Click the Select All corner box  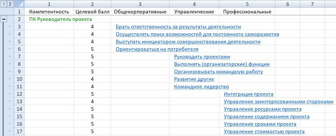pos(19,4)
